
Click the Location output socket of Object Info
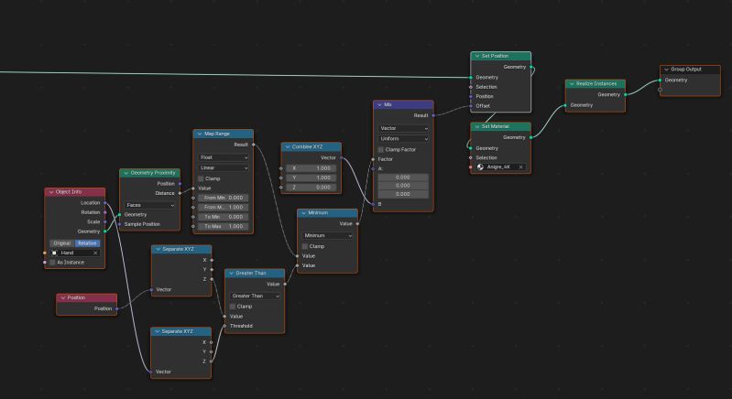[x=105, y=203]
